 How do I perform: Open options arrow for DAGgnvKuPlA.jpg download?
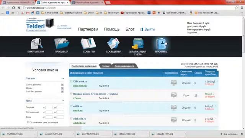coord(73,134)
